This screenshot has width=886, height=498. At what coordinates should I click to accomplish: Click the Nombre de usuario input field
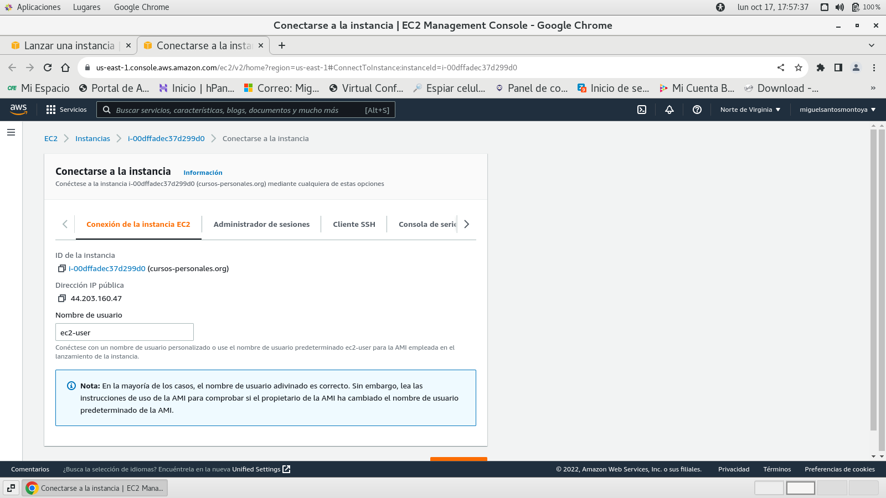[125, 332]
